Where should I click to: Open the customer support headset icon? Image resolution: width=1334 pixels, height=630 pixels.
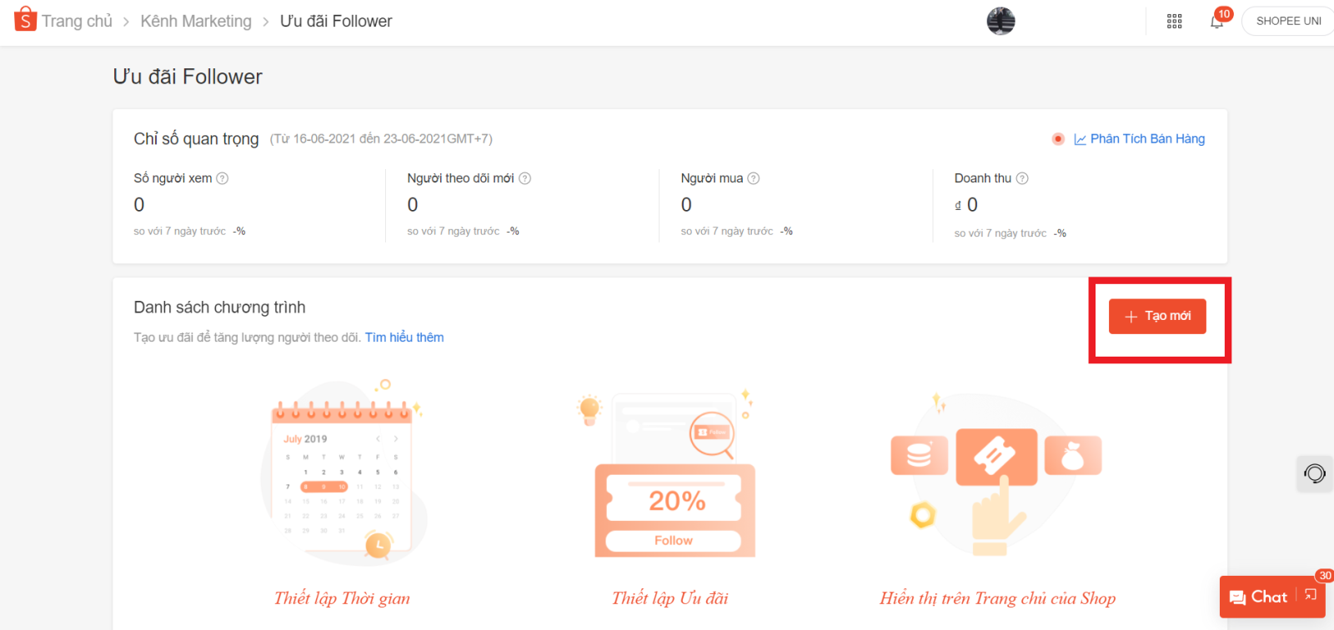pyautogui.click(x=1315, y=474)
